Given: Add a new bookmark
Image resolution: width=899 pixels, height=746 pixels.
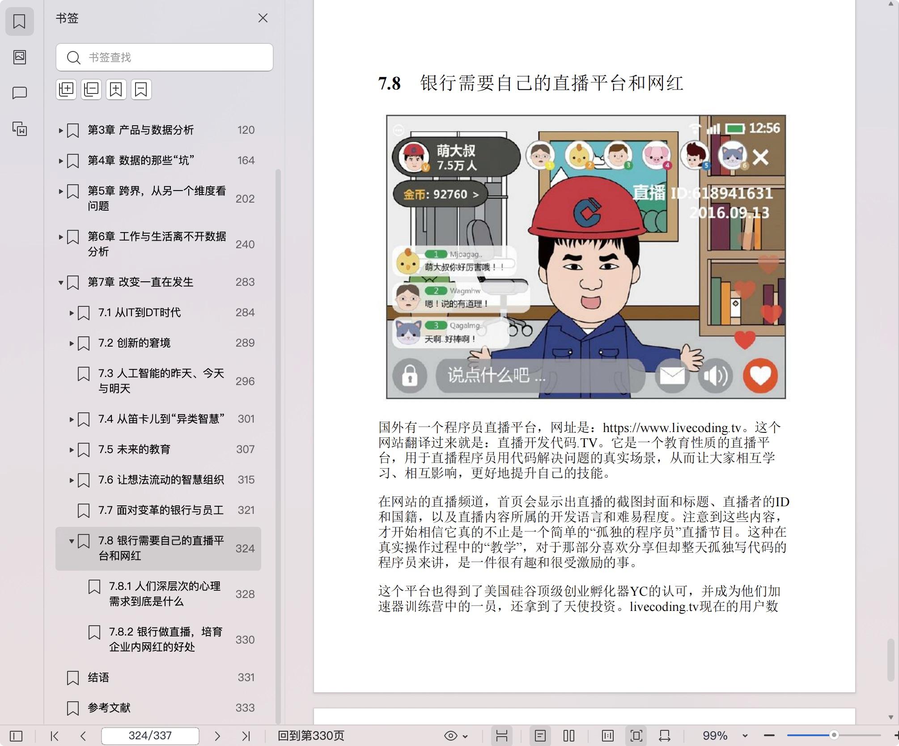Looking at the screenshot, I should pos(116,89).
